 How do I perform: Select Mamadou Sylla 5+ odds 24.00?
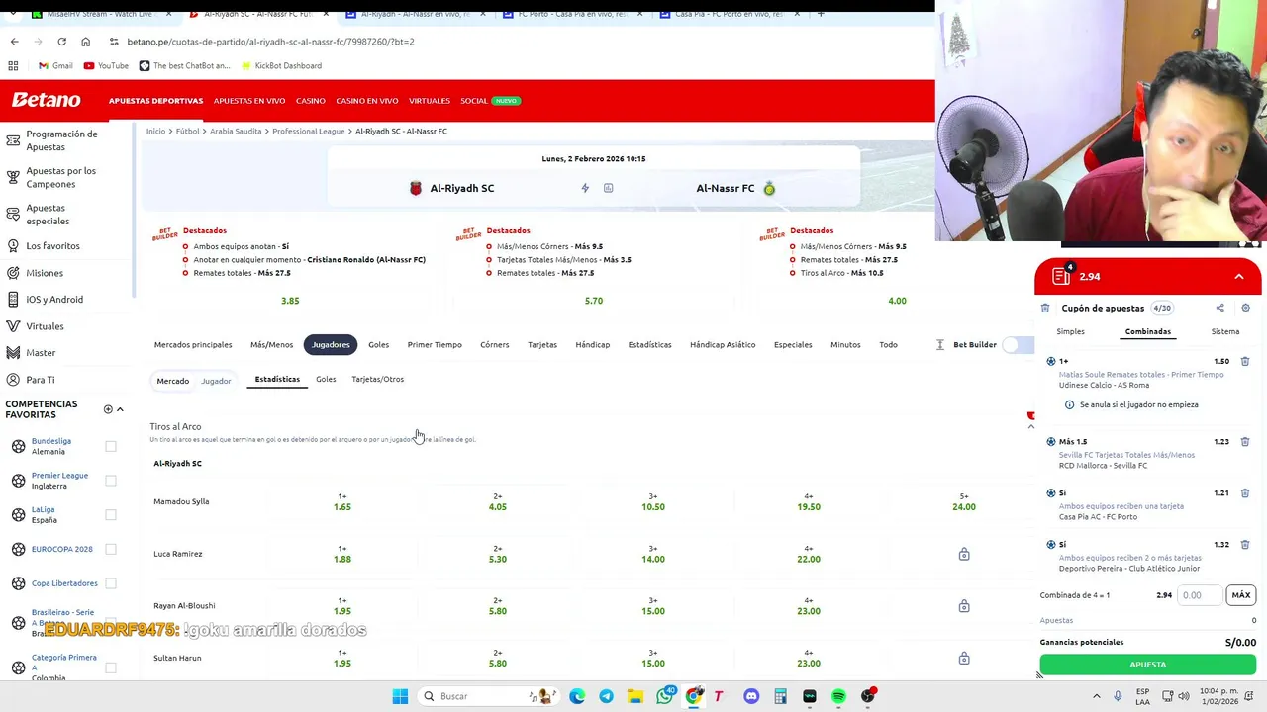[964, 501]
